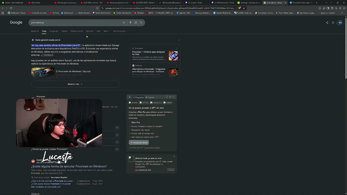This screenshot has width=347, height=195.
Task: Switch to the Duolingo browser tab
Action: click(x=248, y=3)
